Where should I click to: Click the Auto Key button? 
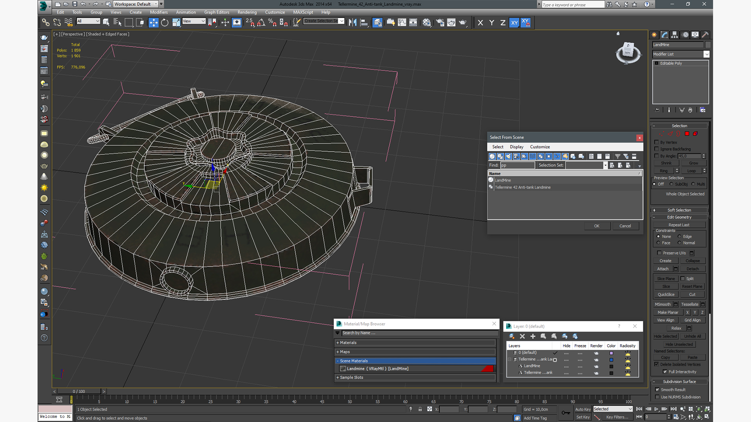582,409
